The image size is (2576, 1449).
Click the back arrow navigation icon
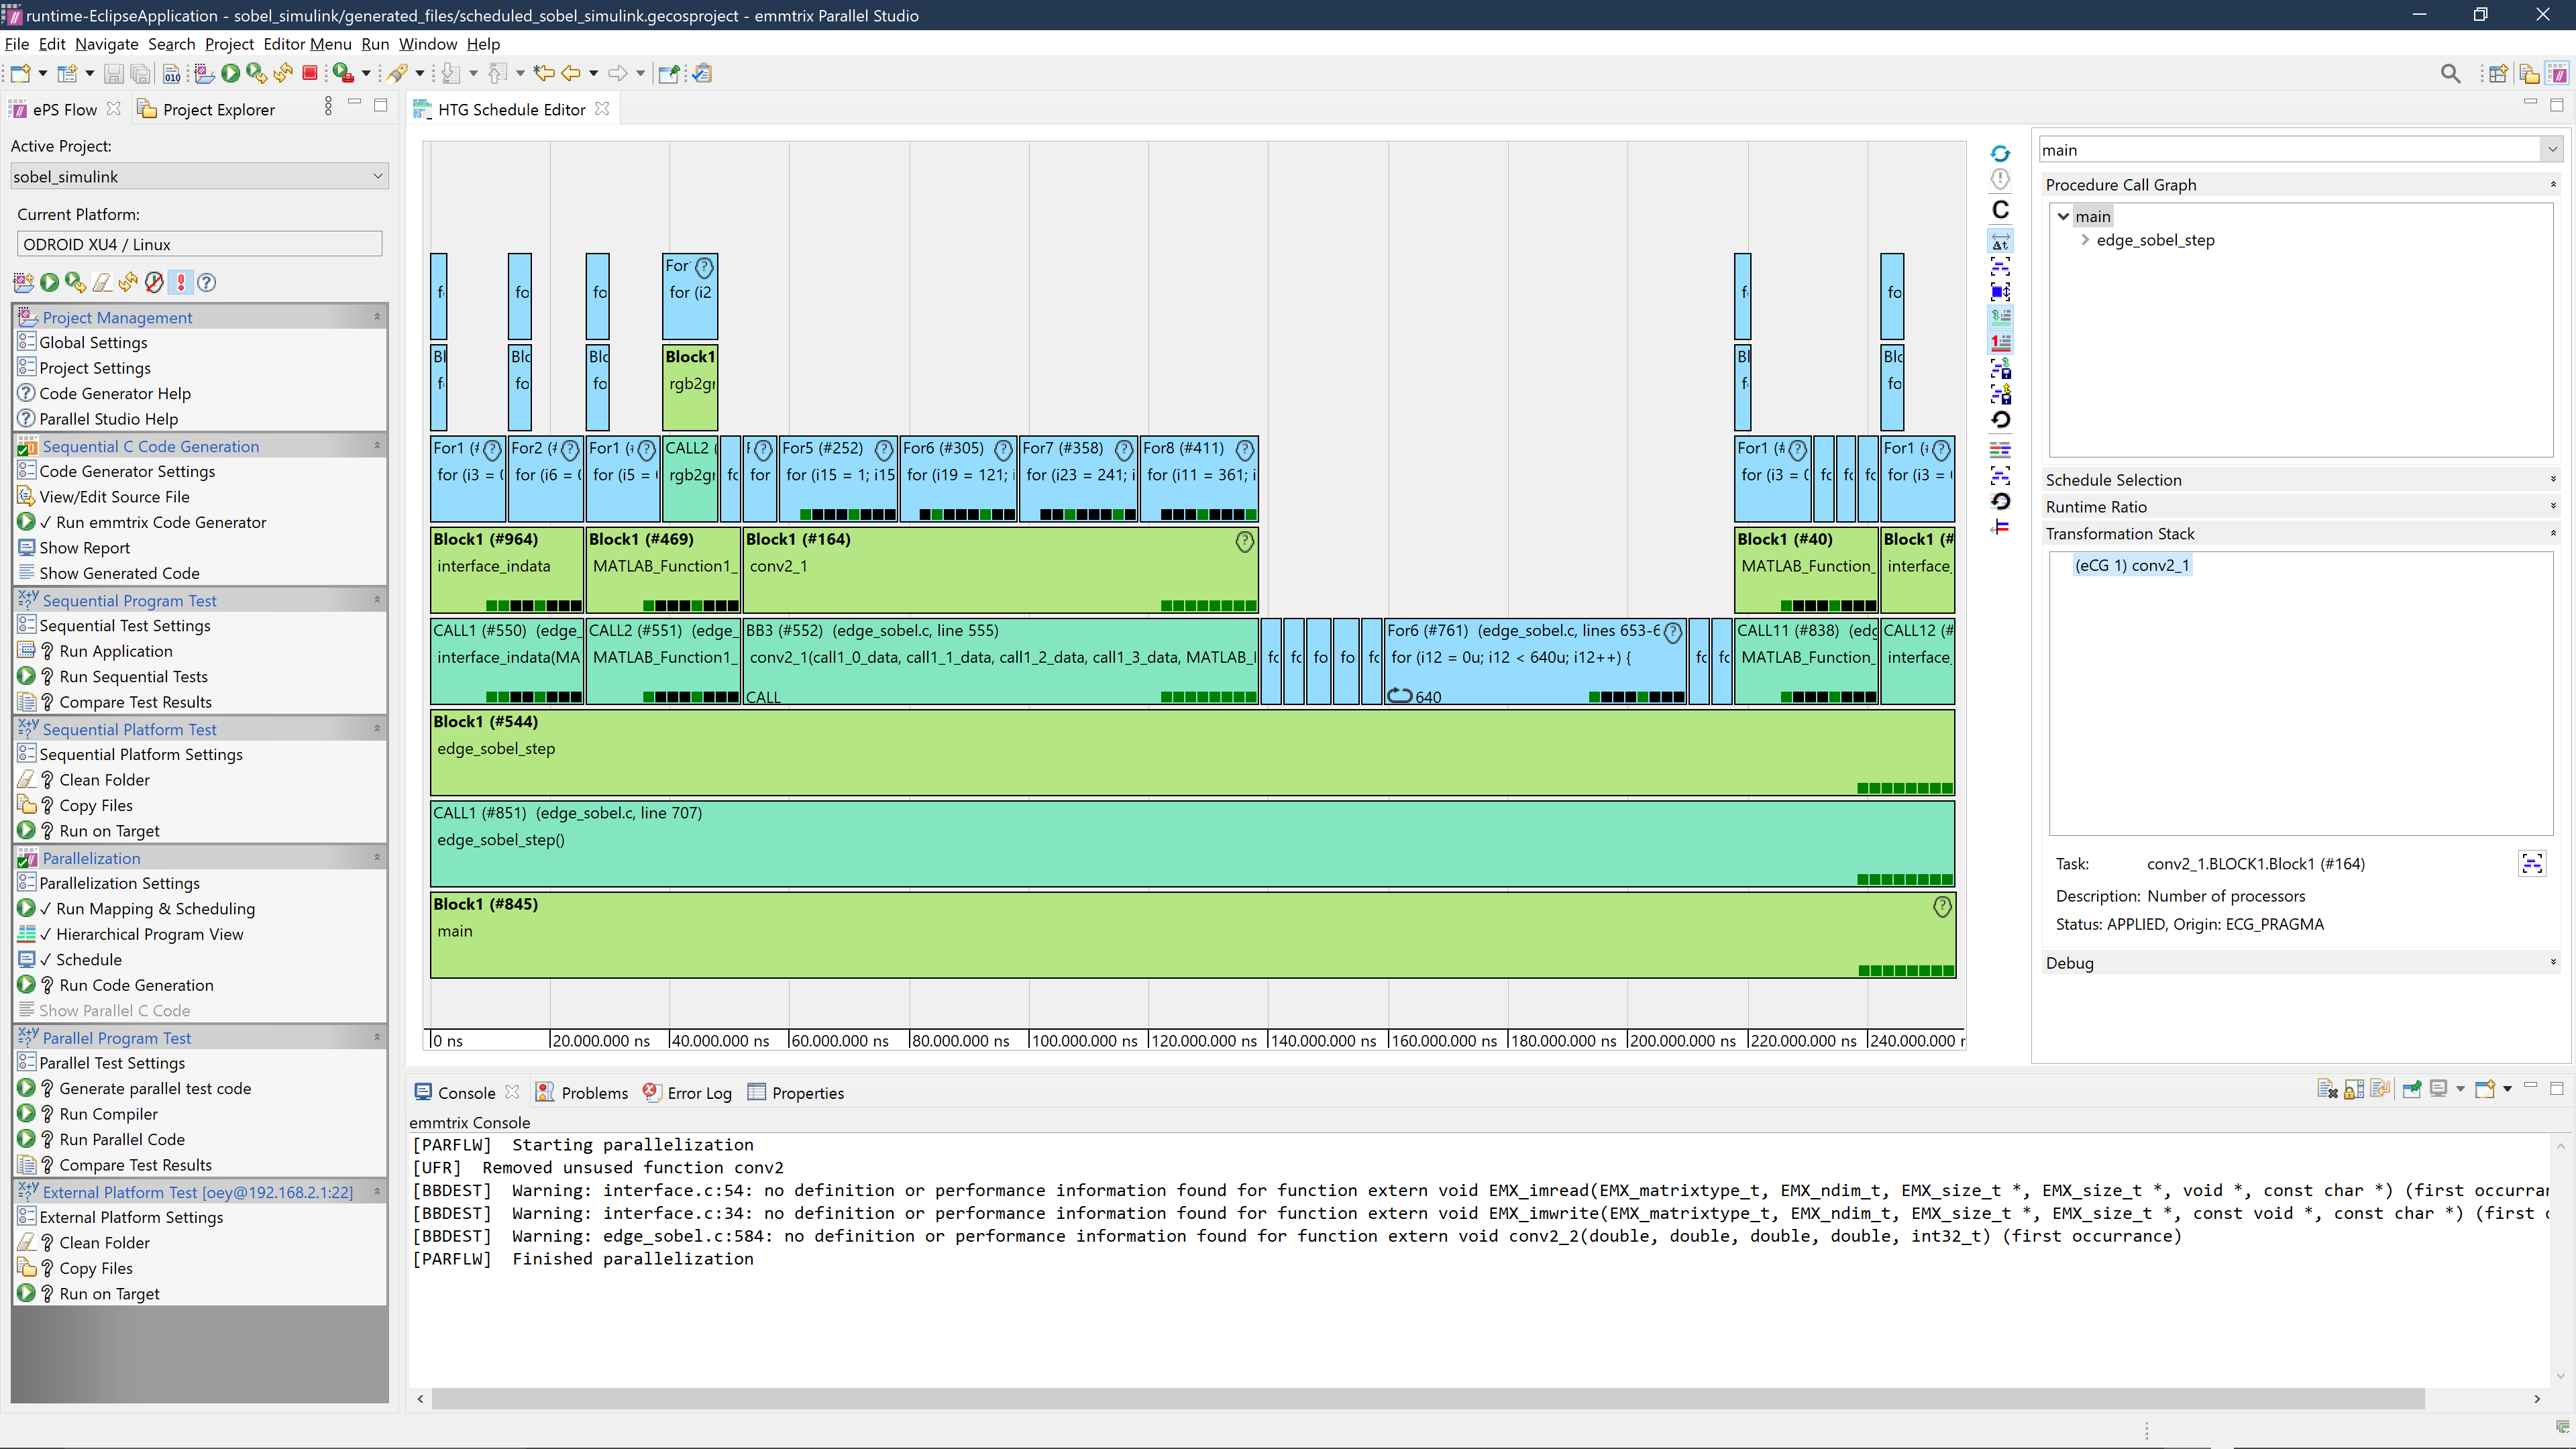tap(571, 73)
